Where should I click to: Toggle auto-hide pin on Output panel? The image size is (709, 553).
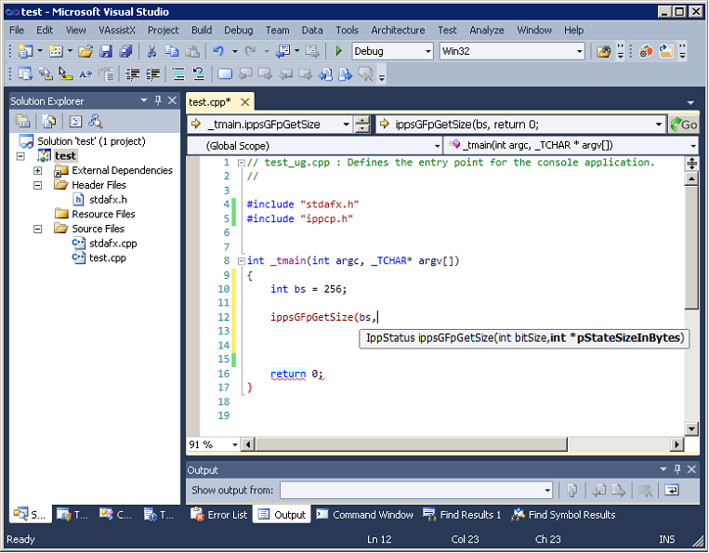pyautogui.click(x=676, y=470)
